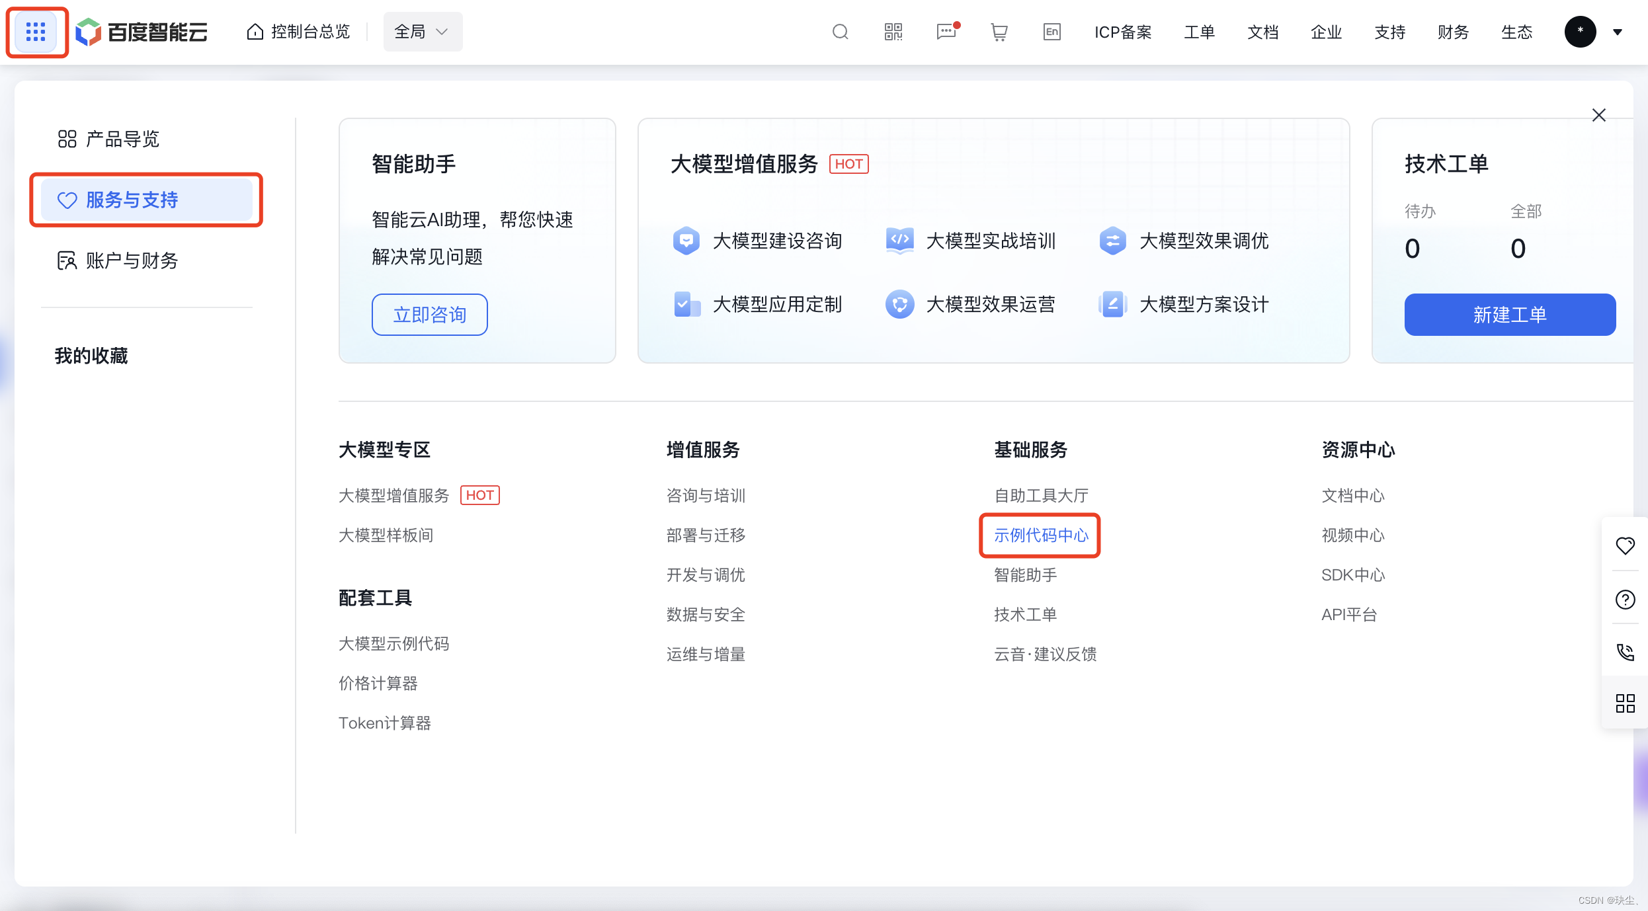
Task: Open the message notification icon
Action: click(x=946, y=32)
